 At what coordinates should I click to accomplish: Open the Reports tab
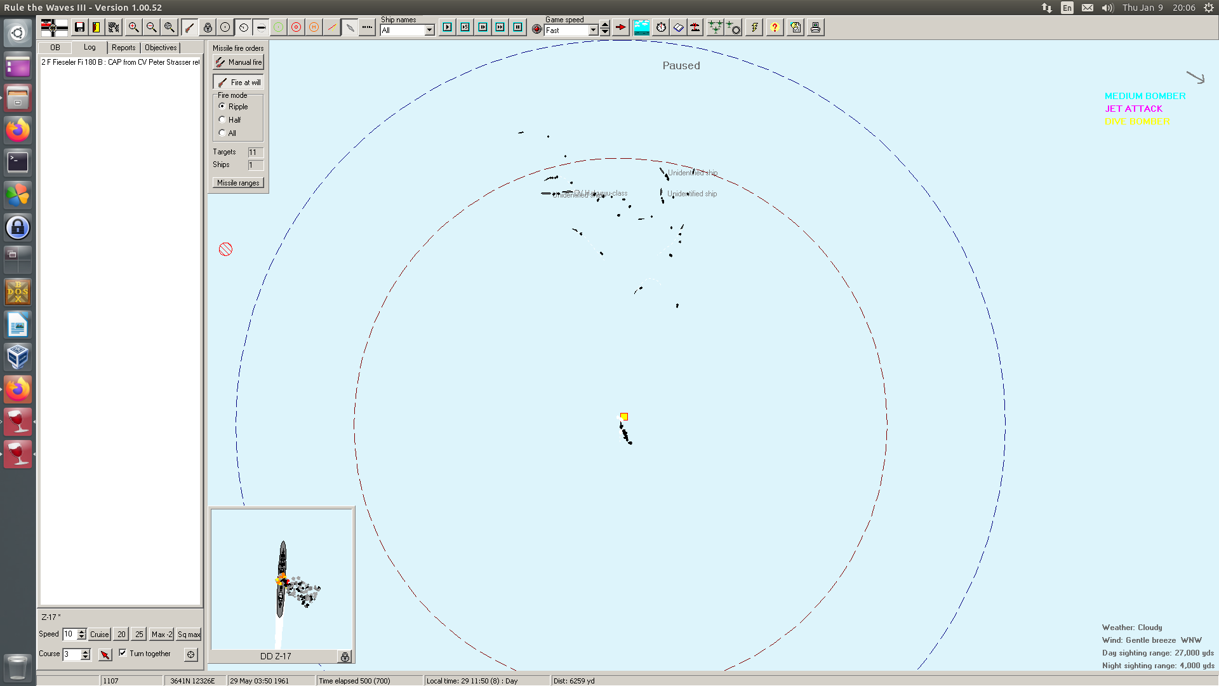click(124, 48)
